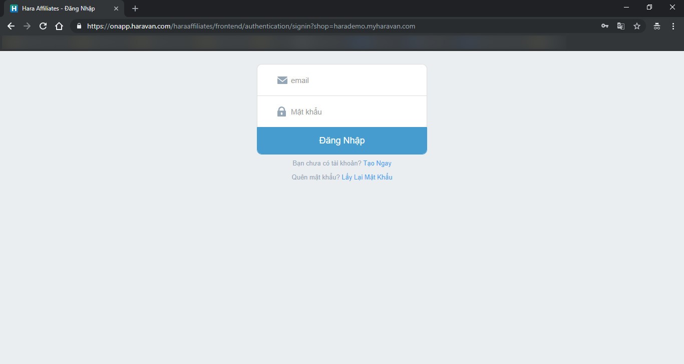Reload the page
Viewport: 684px width, 364px height.
tap(43, 26)
